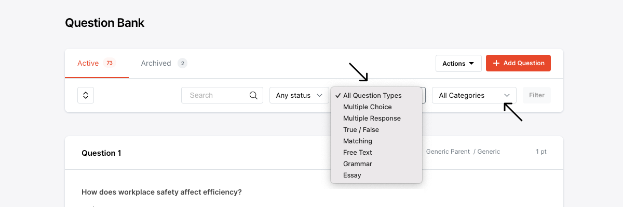Image resolution: width=623 pixels, height=207 pixels.
Task: Click the Any status chevron icon
Action: [x=319, y=95]
